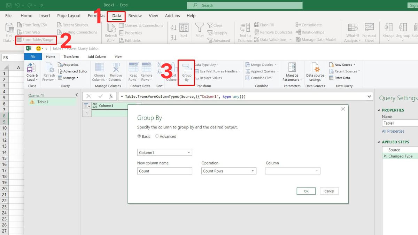Click the Excel Search box
Viewport: 418px width, 235px height.
pos(245,5)
